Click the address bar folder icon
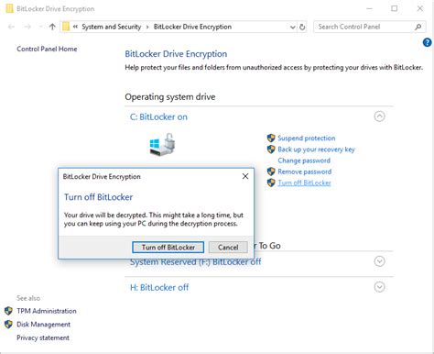Image resolution: width=434 pixels, height=354 pixels. (x=66, y=27)
